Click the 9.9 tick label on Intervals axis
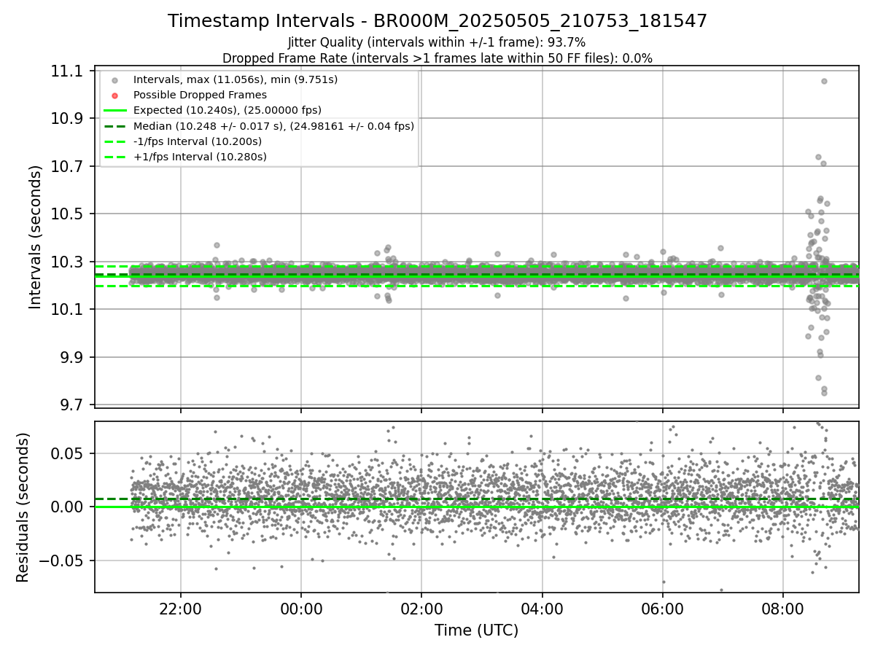The width and height of the screenshot is (875, 656). click(71, 358)
